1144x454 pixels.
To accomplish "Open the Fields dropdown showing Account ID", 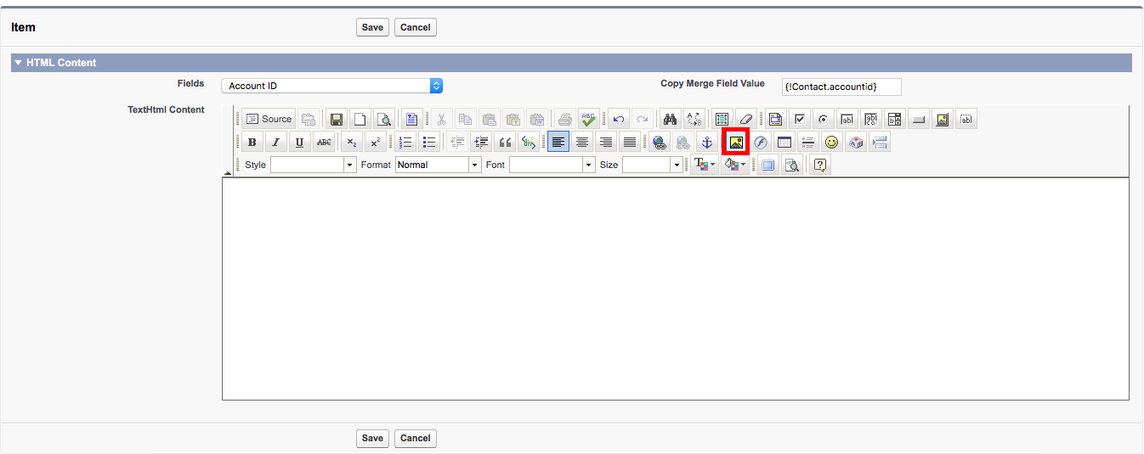I will click(332, 86).
